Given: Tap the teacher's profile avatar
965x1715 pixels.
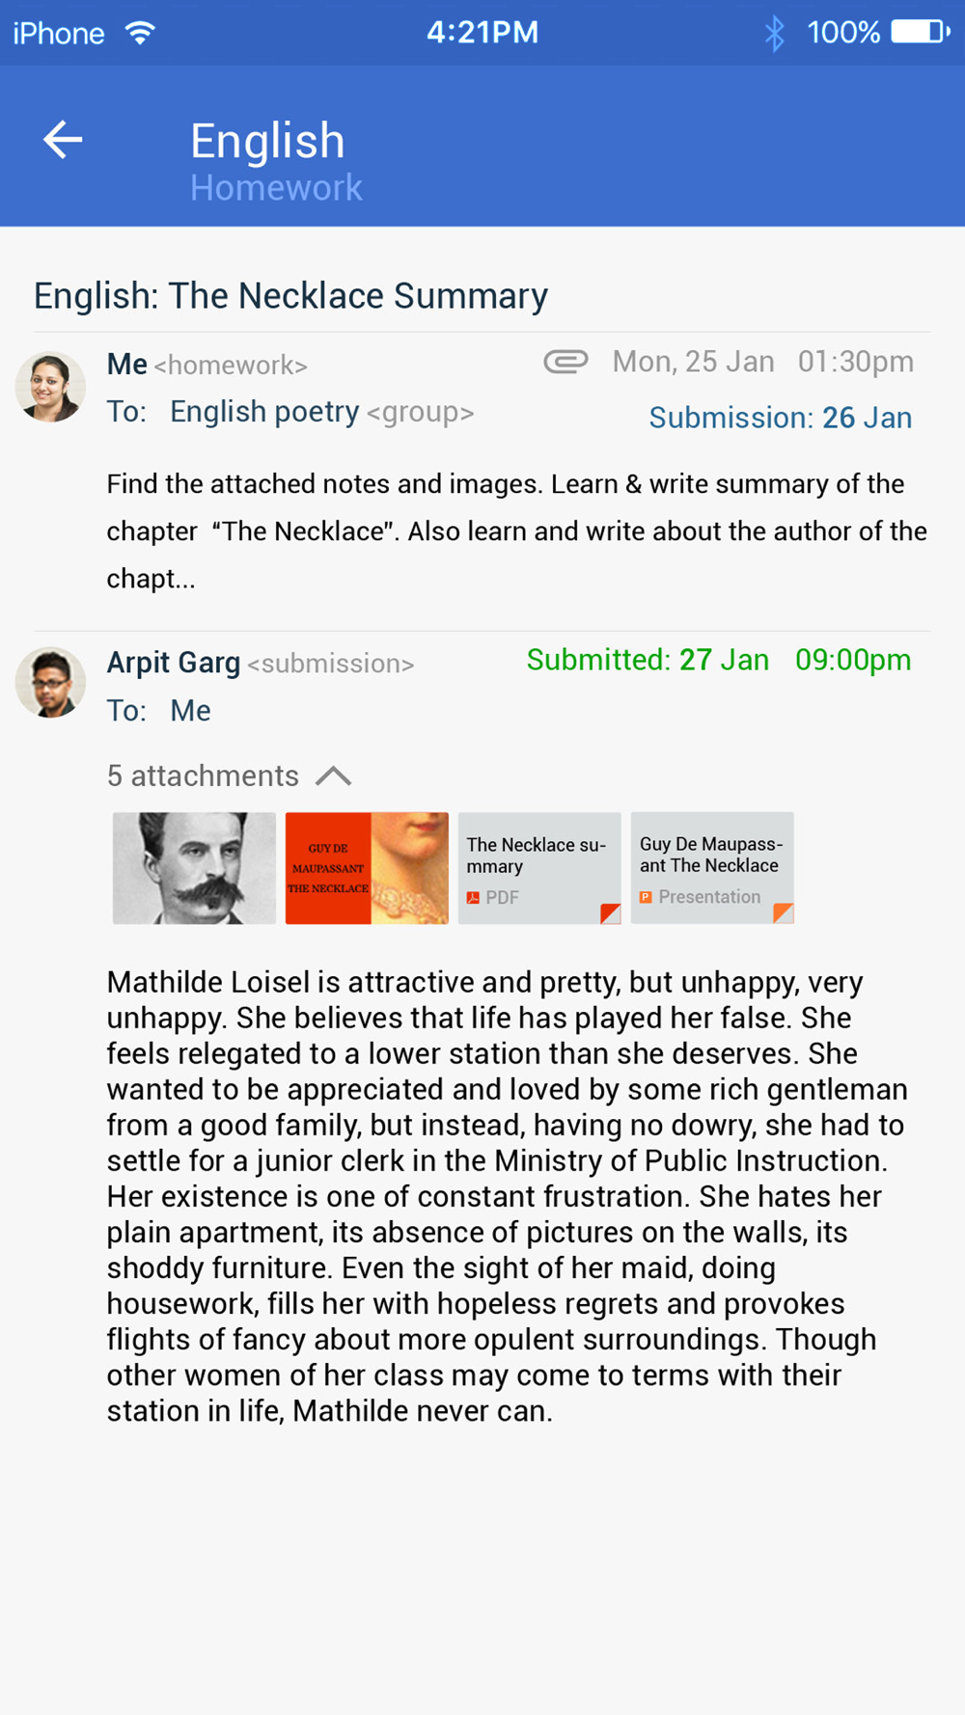Looking at the screenshot, I should pos(50,387).
